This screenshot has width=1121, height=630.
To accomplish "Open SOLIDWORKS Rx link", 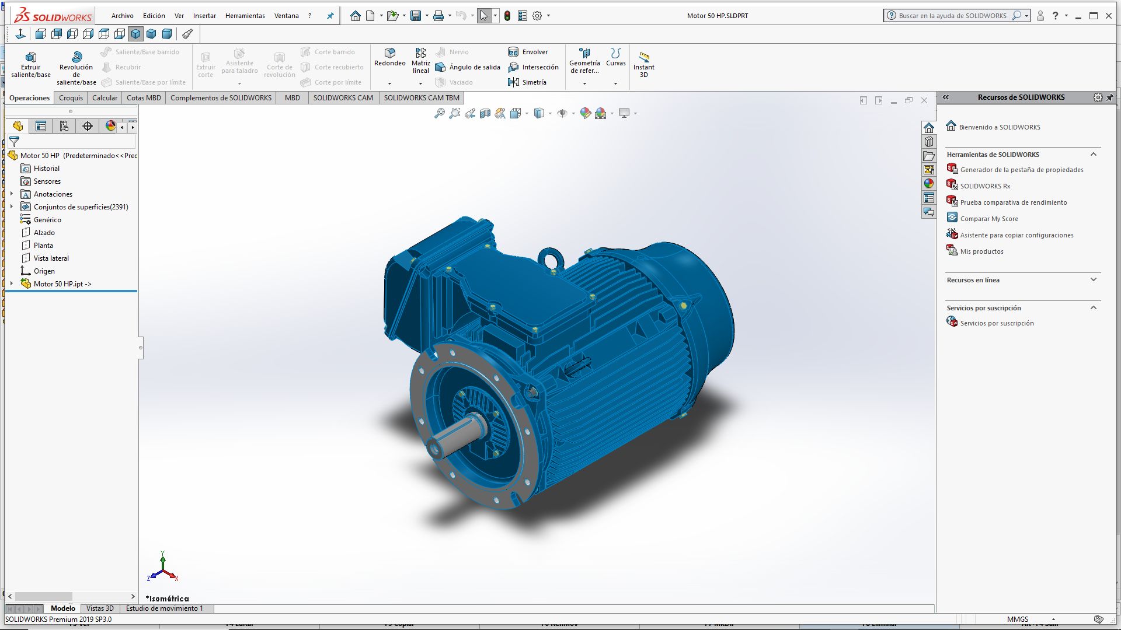I will [x=984, y=186].
